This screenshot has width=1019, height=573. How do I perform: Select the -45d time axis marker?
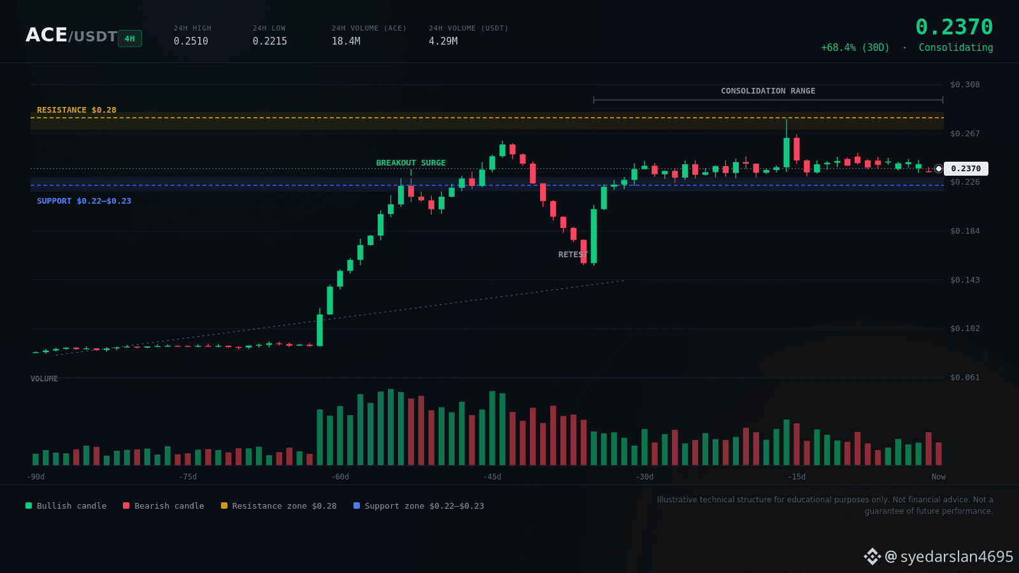[492, 477]
